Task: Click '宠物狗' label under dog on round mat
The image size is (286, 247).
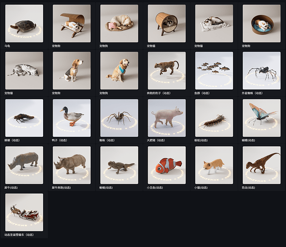Action: coord(104,46)
